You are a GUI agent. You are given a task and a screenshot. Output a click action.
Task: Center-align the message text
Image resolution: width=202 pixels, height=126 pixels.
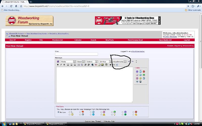click(x=71, y=65)
